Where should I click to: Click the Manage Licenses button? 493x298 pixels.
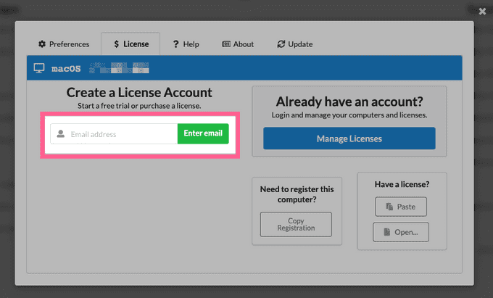[x=349, y=138]
